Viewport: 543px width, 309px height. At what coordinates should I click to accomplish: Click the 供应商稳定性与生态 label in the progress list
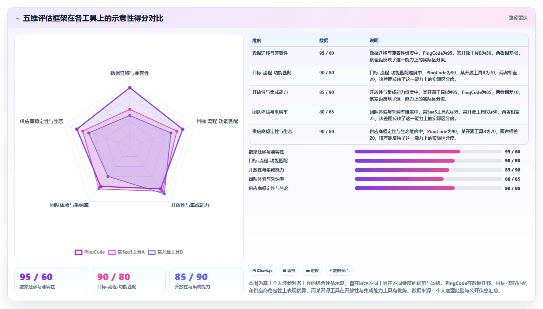tap(269, 189)
